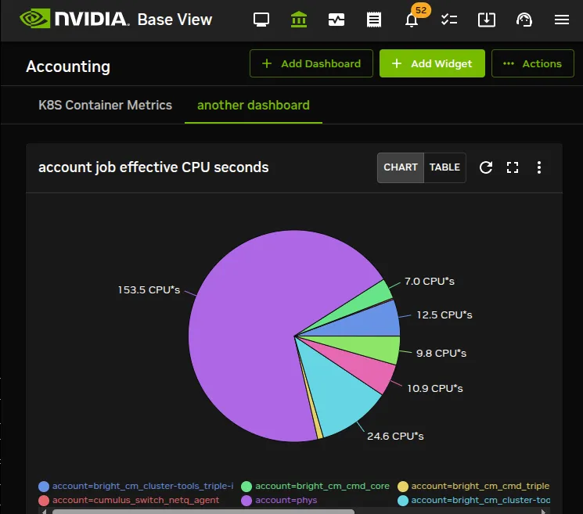Click the 153.5 CPU*s label
Image resolution: width=583 pixels, height=514 pixels.
pyautogui.click(x=149, y=290)
